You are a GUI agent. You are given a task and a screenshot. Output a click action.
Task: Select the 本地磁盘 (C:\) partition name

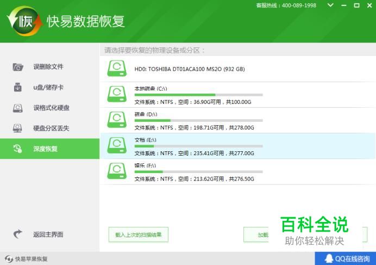[x=151, y=89]
